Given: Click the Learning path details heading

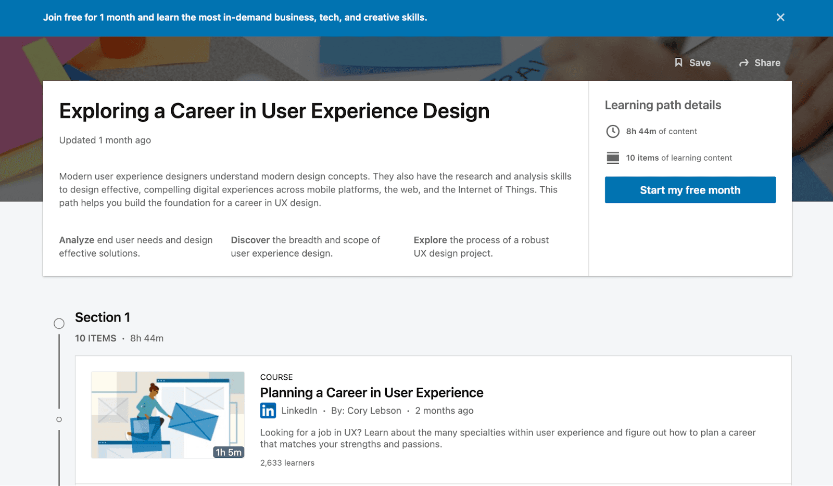Looking at the screenshot, I should point(663,105).
